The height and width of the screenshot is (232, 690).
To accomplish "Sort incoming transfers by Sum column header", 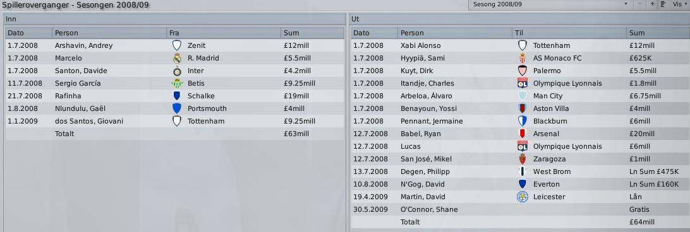I will point(312,33).
